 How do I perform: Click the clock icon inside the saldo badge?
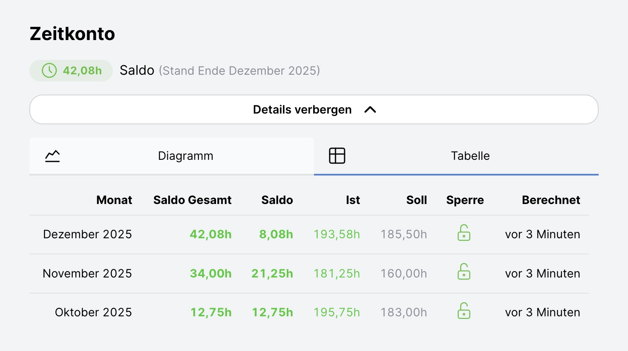coord(49,70)
